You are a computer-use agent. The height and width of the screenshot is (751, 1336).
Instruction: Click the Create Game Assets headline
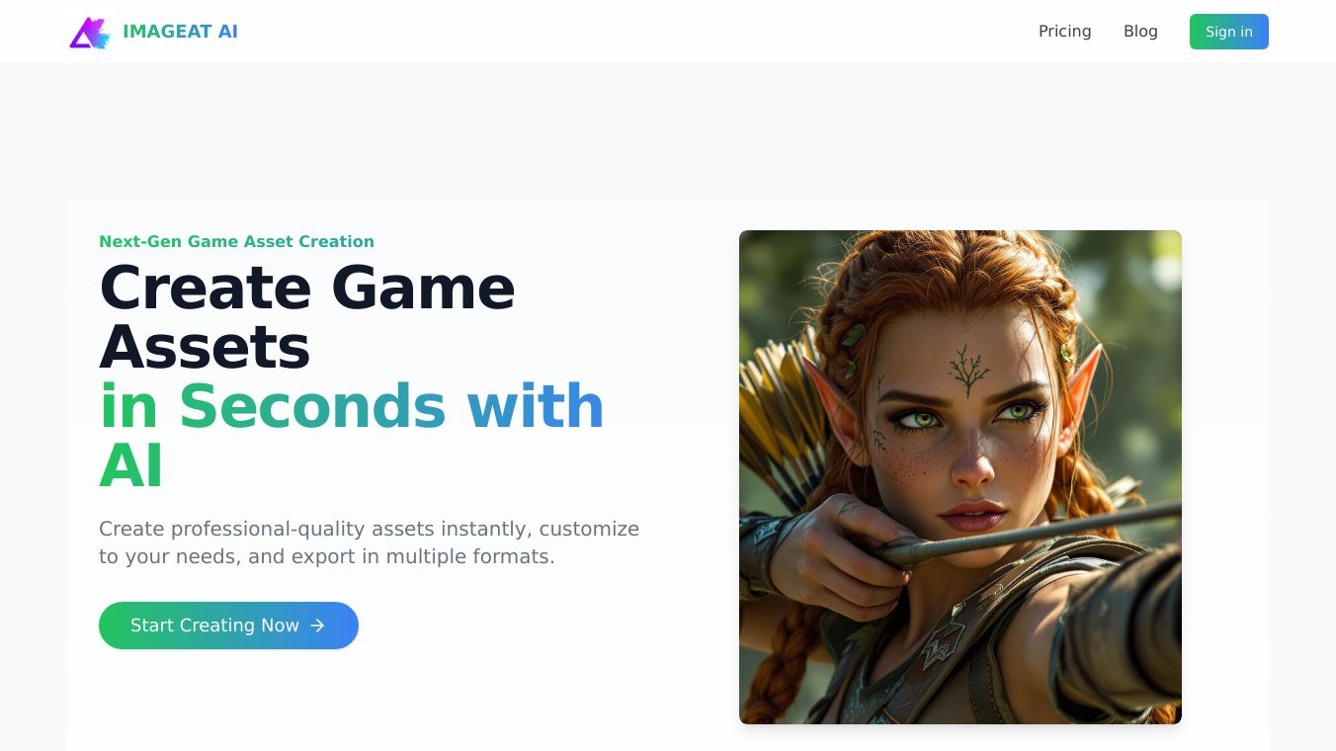click(306, 317)
